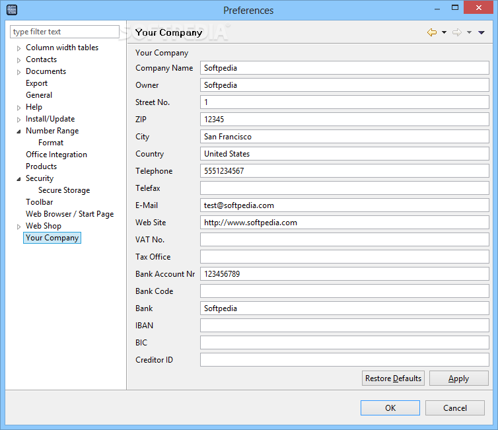Viewport: 498px width, 430px height.
Task: Click the Bank name input field
Action: (345, 308)
